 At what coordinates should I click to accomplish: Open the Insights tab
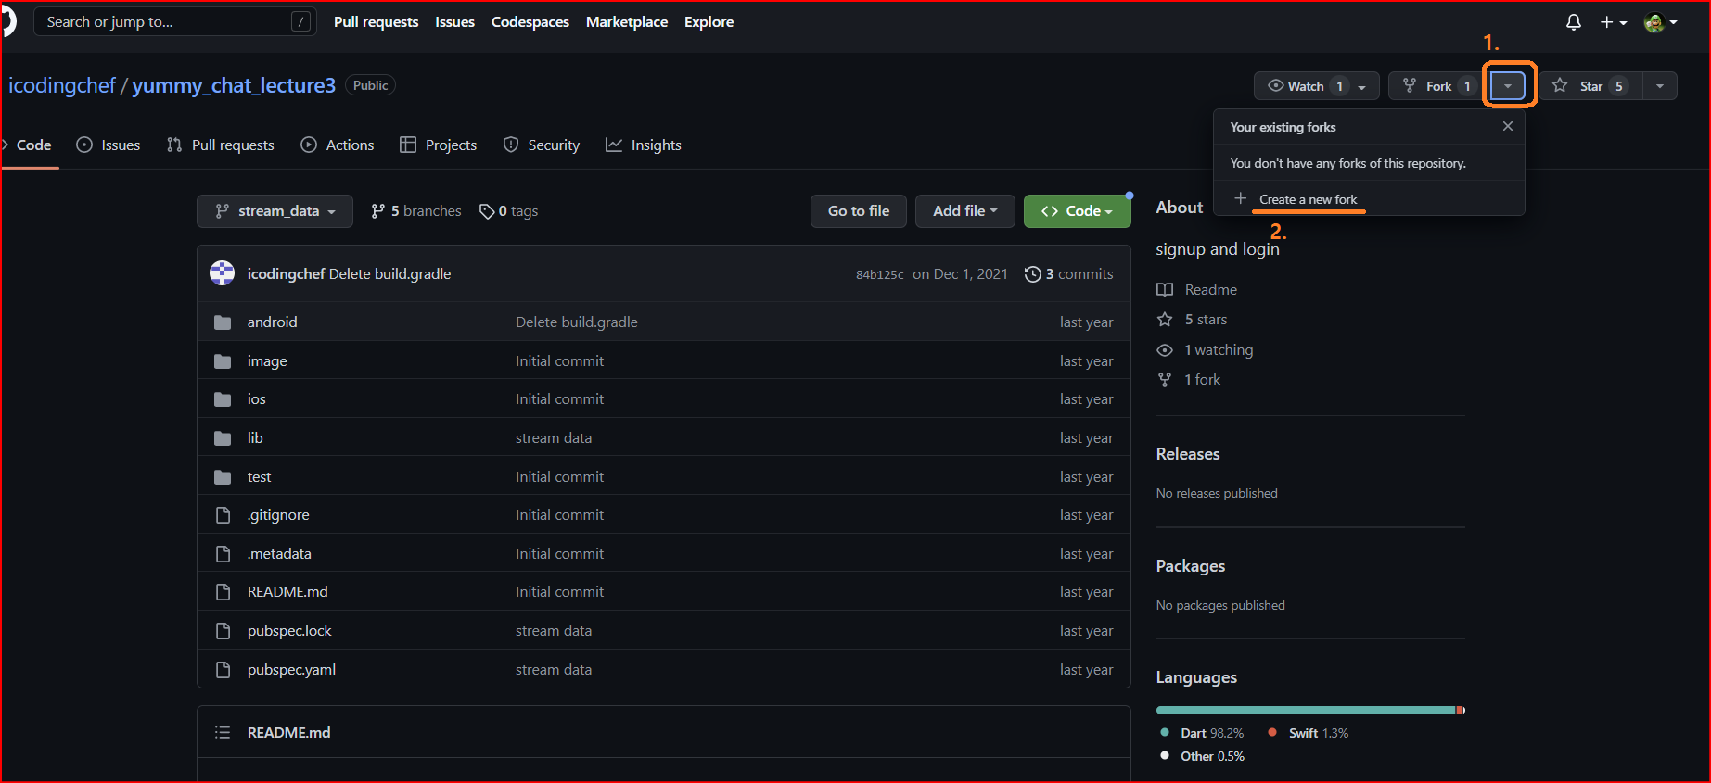click(x=644, y=145)
